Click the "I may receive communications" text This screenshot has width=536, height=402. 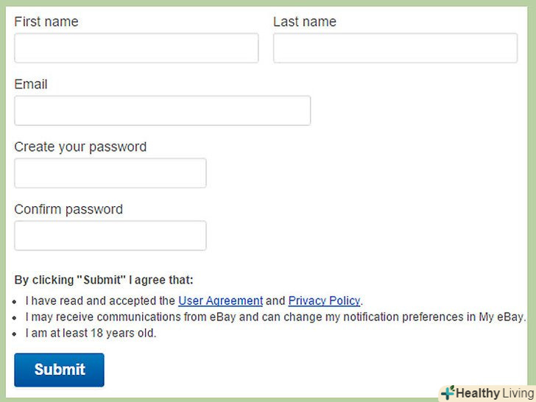[x=110, y=317]
